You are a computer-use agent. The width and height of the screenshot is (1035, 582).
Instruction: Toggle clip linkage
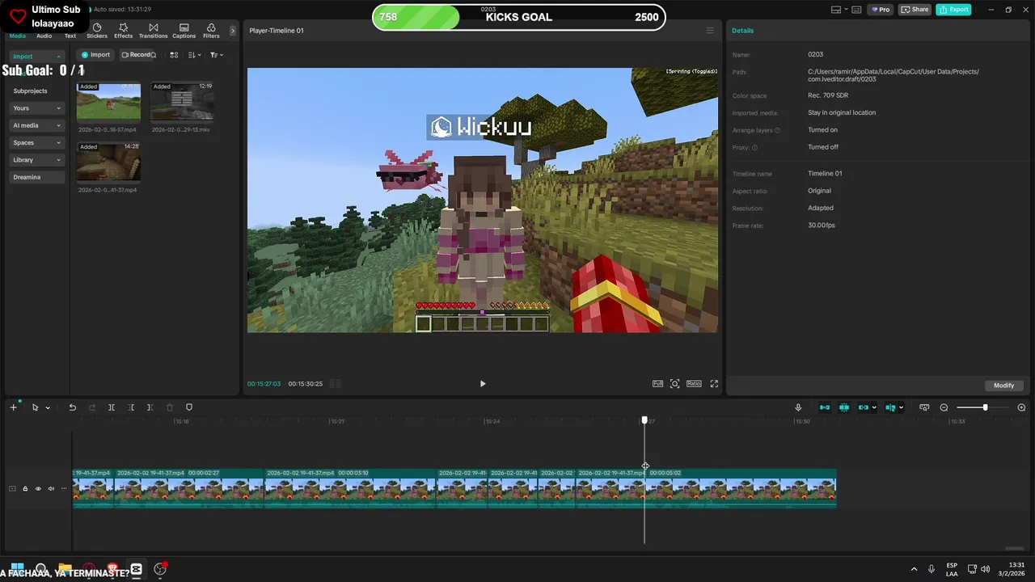[x=863, y=407]
